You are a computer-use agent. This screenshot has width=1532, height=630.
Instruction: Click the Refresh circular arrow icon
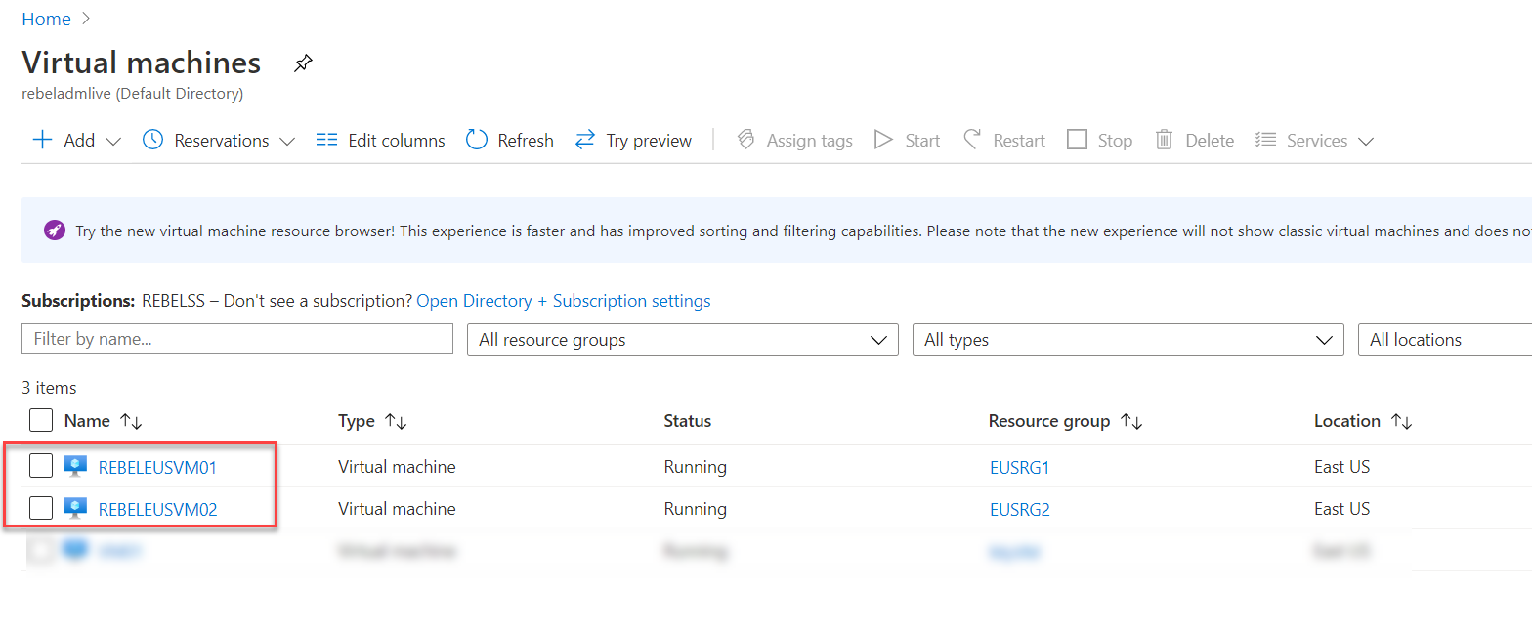(x=477, y=140)
